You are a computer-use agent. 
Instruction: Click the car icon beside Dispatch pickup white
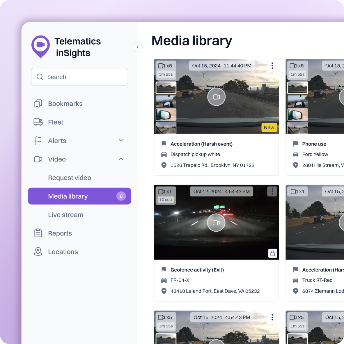click(x=164, y=155)
